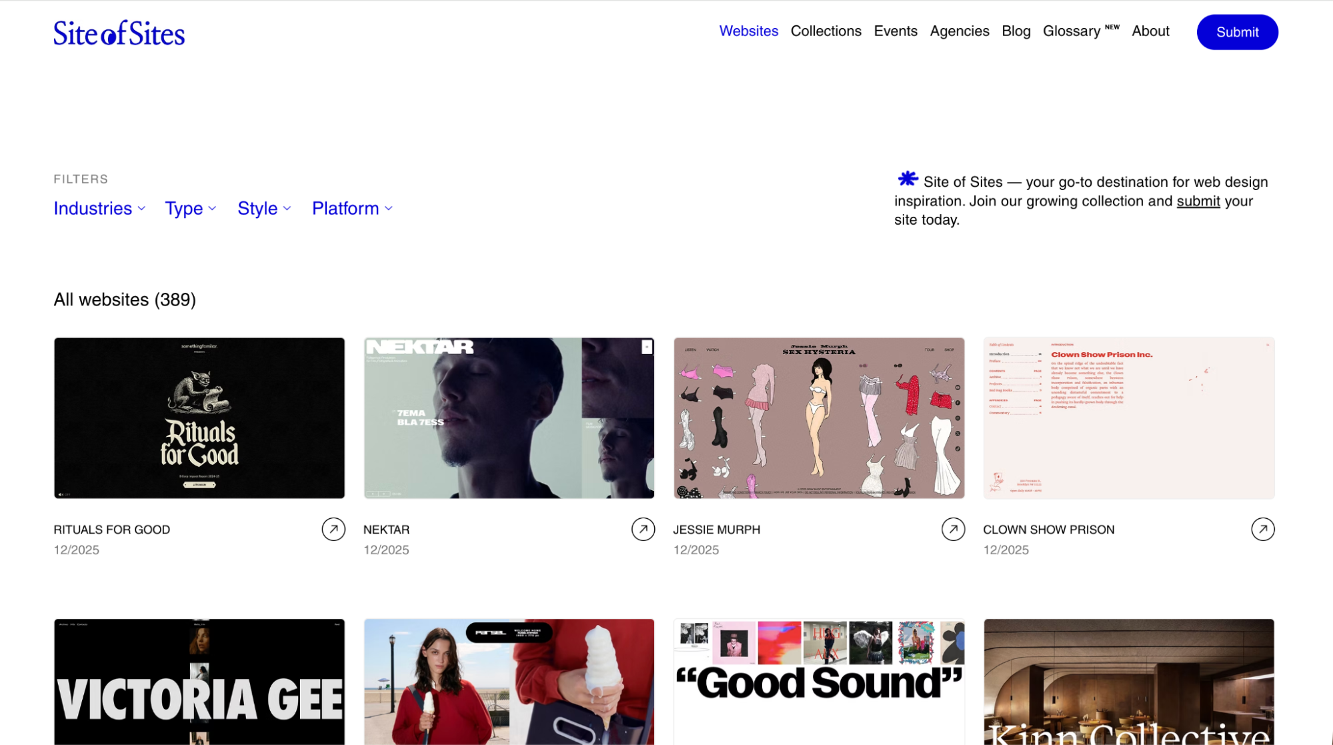Click the NEW badge beside Glossary
Image resolution: width=1333 pixels, height=745 pixels.
(x=1111, y=26)
